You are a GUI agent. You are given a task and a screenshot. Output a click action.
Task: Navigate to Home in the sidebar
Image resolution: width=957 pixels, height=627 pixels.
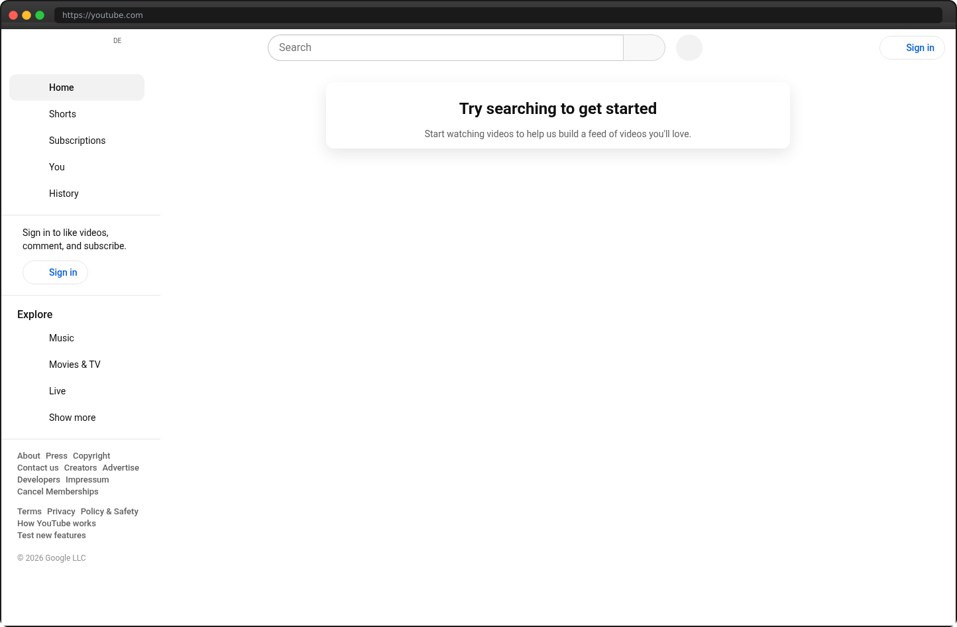point(61,87)
